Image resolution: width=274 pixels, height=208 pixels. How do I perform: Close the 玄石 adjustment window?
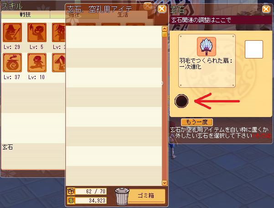coord(266,9)
